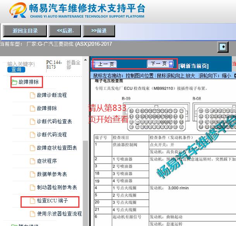The width and height of the screenshot is (236, 226).
Task: Click the page icon beside 使用示波器检查流程
Action: (x=33, y=214)
